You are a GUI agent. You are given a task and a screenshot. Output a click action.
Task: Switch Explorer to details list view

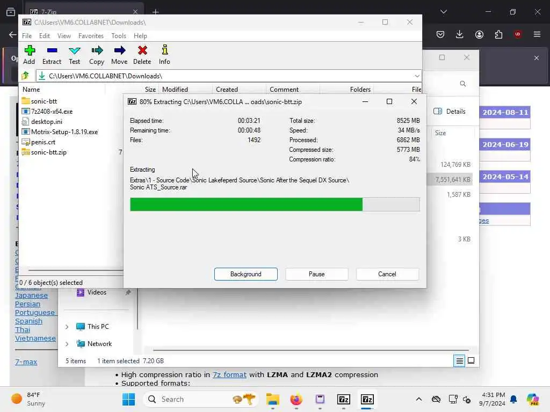(459, 360)
